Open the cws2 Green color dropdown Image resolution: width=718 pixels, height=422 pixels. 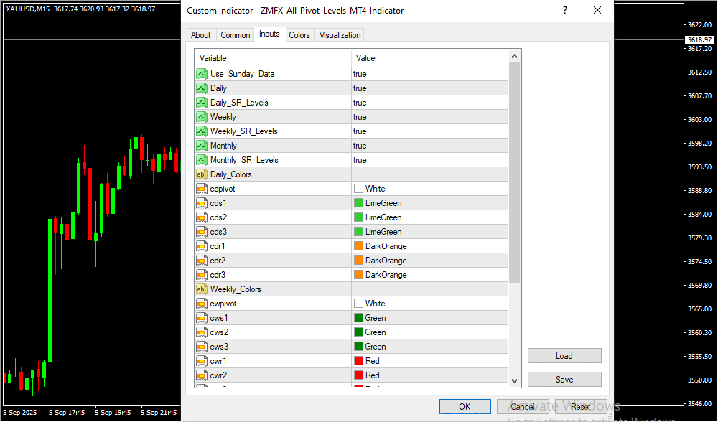(x=429, y=332)
